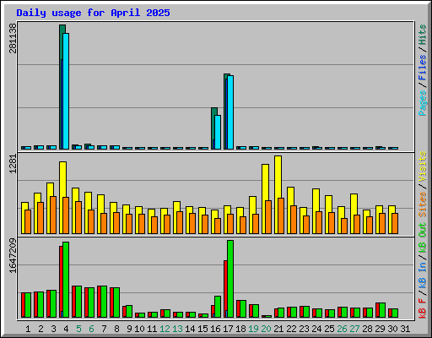Click the 1647209 y-axis value
Viewport: 432px width, 338px height.
coord(13,256)
